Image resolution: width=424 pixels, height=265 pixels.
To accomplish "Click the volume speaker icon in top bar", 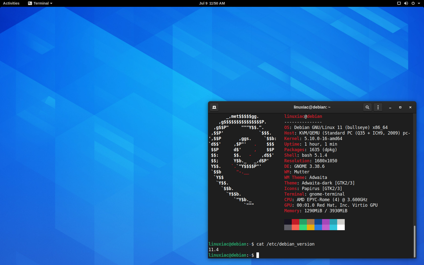I will [406, 3].
